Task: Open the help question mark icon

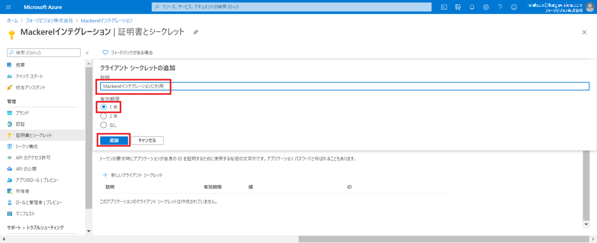Action: (499, 7)
